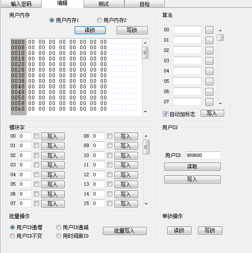The width and height of the screenshot is (252, 253).
Task: Click small button beside 算法 00
Action: click(x=209, y=30)
